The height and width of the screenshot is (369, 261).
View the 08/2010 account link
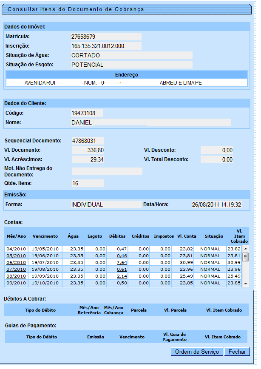[x=16, y=276]
